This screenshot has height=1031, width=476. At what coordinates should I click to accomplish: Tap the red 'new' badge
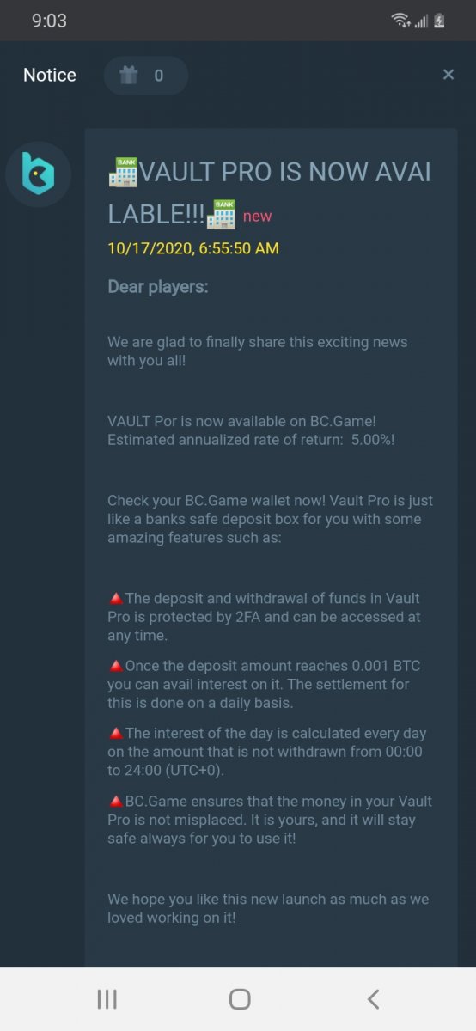pyautogui.click(x=257, y=216)
